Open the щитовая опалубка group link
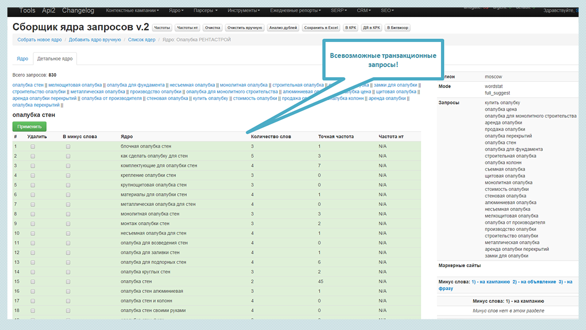Image resolution: width=586 pixels, height=330 pixels. click(x=397, y=91)
